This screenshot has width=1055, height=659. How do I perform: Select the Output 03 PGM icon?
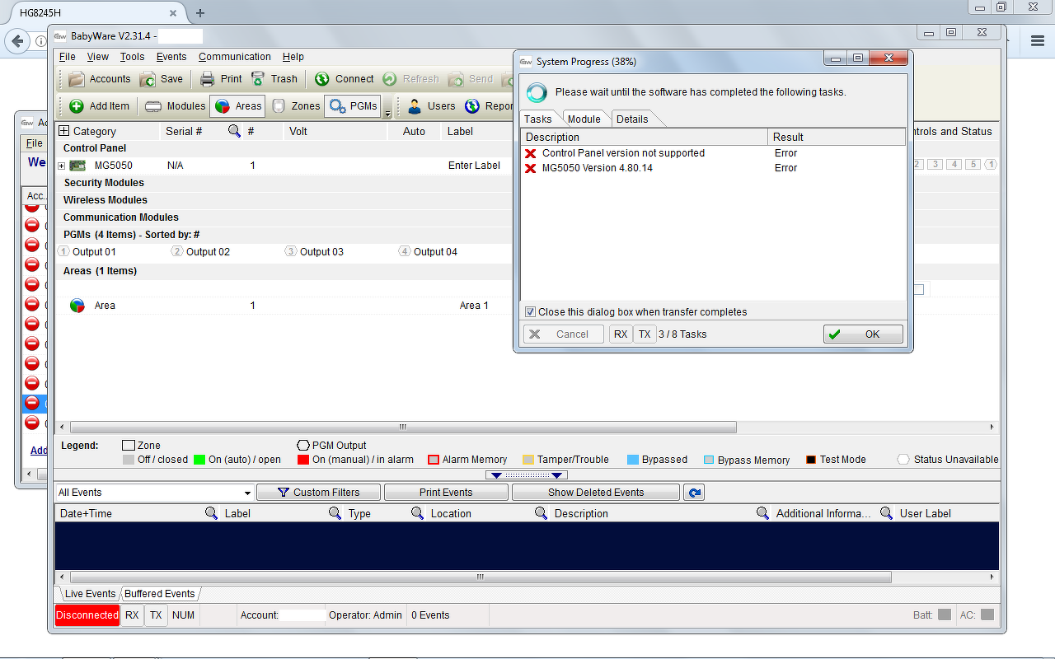click(290, 251)
